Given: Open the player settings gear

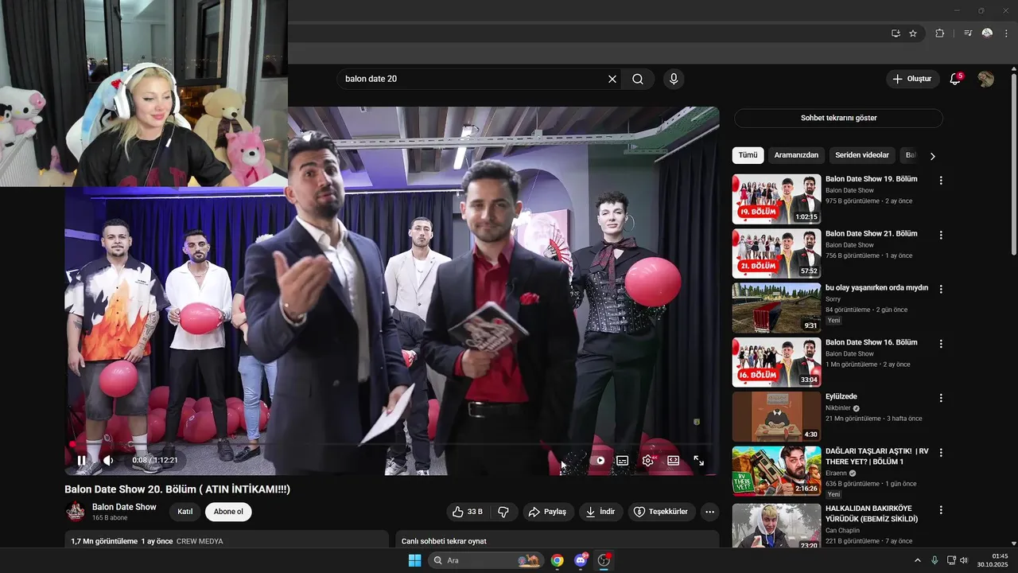Looking at the screenshot, I should click(648, 460).
